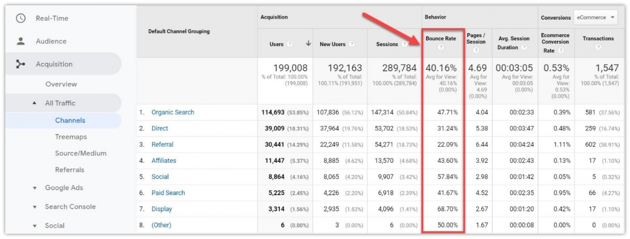Expand the Social section in sidebar
The width and height of the screenshot is (630, 239).
point(54,225)
